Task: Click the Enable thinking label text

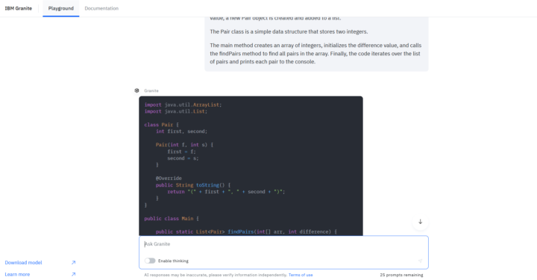Action: [173, 261]
